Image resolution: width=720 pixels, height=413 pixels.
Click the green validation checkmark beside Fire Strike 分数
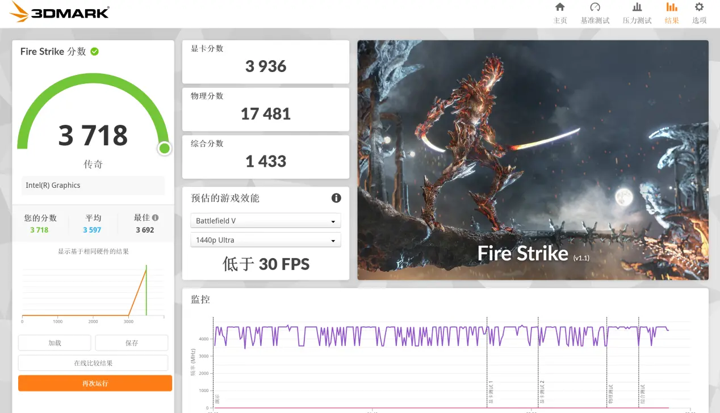click(95, 52)
